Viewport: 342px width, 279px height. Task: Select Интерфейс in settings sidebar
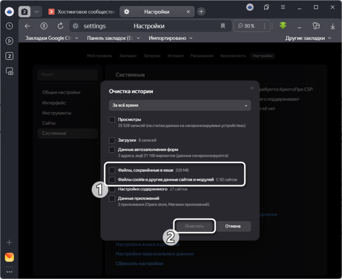pos(54,103)
